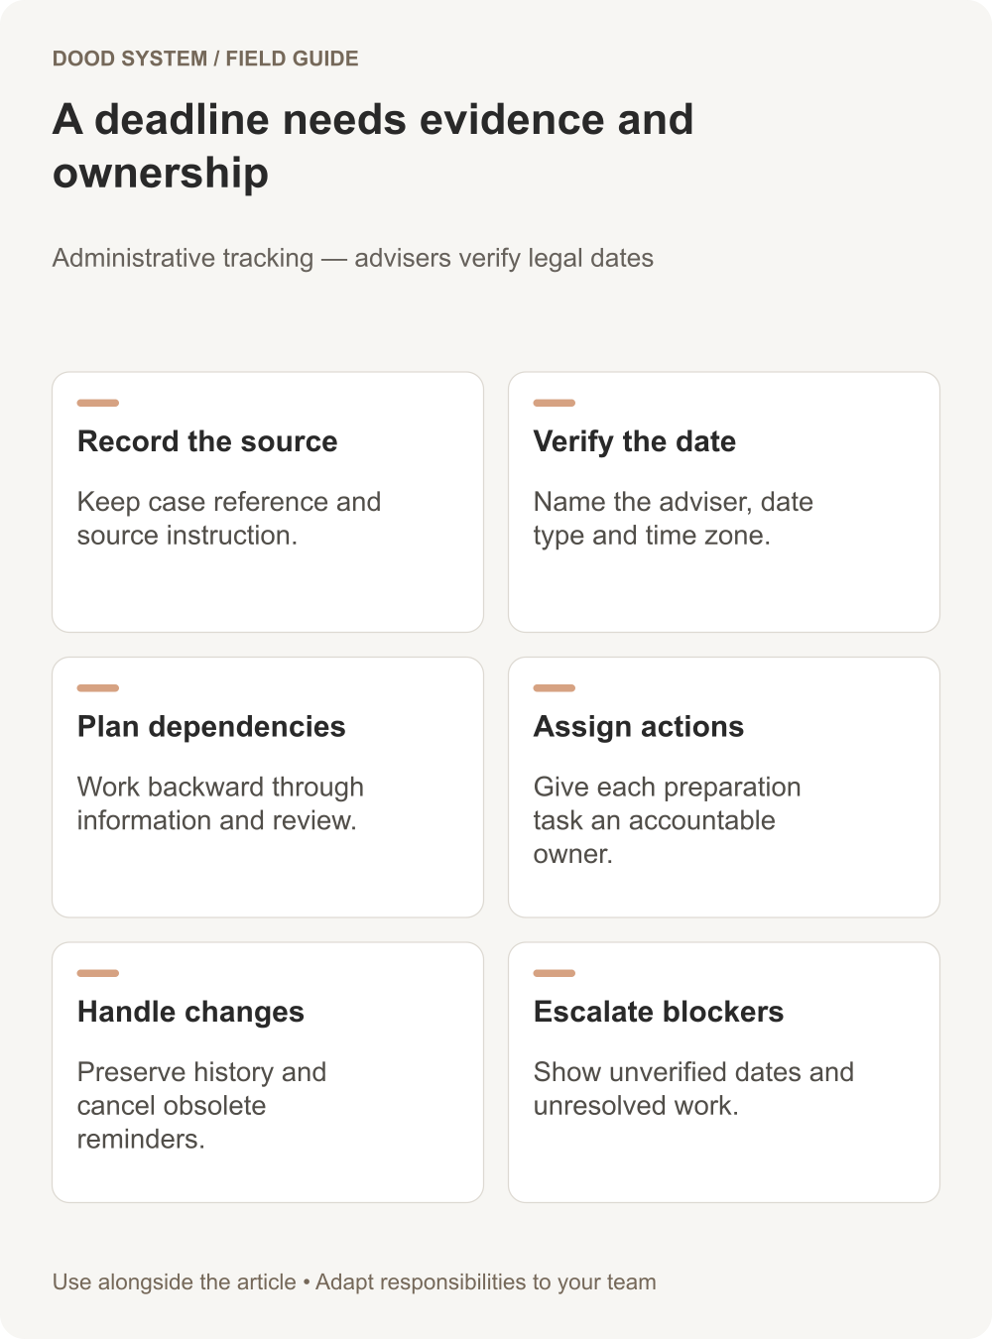The image size is (992, 1339).
Task: Click the accent bar above Assign actions
Action: [x=555, y=687]
